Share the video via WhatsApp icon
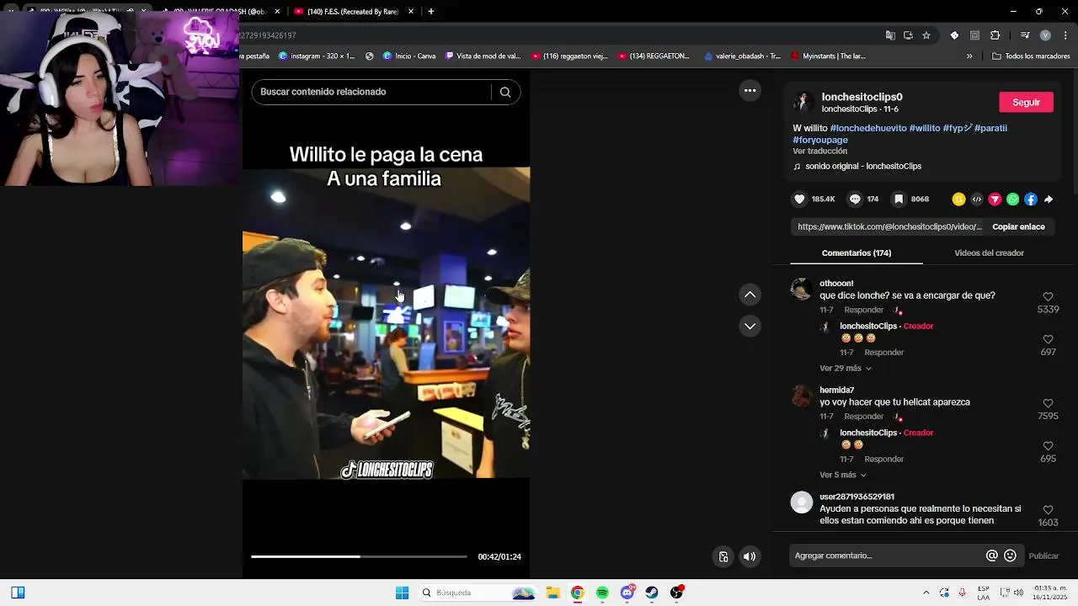 [x=1012, y=199]
